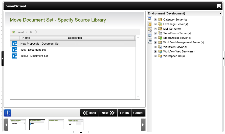Click the right edge panel collapse arrow
This screenshot has height=134, width=225.
(x=223, y=59)
